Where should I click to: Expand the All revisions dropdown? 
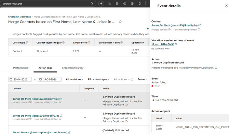pyautogui.click(x=75, y=79)
